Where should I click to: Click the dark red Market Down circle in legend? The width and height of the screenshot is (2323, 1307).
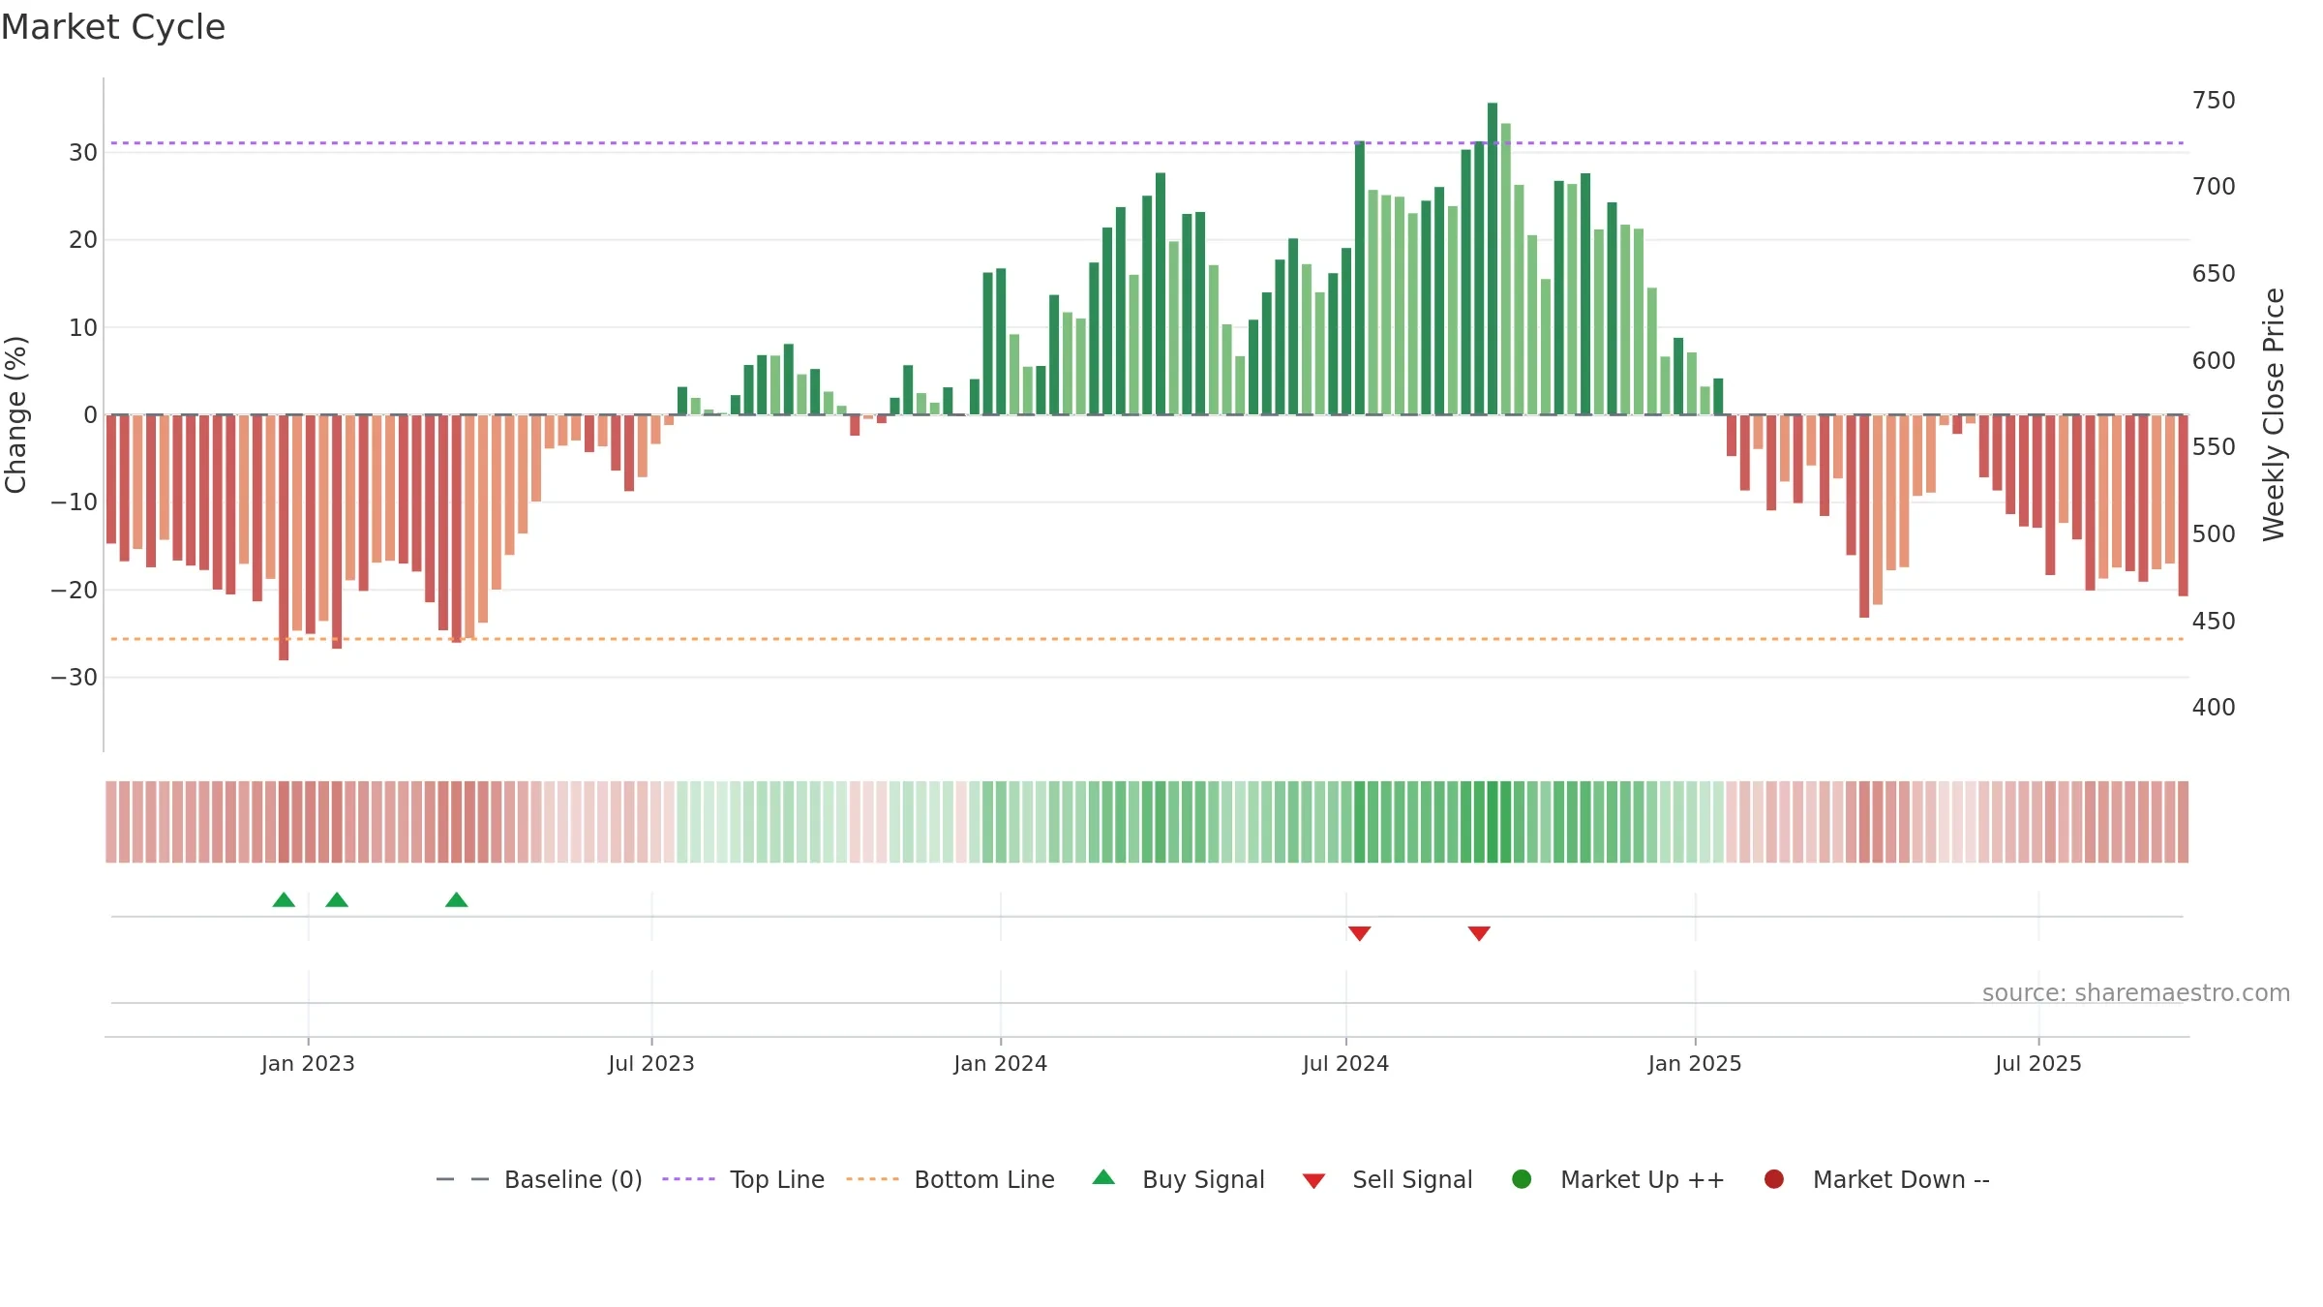1774,1179
